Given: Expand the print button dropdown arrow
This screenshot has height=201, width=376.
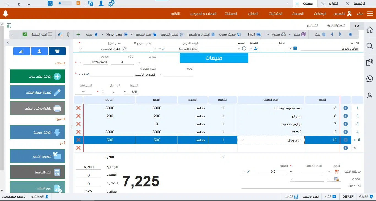Looking at the screenshot, I should click(268, 34).
